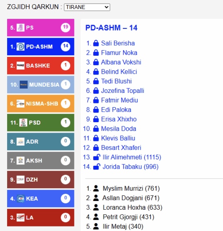Click candidate name Albana Vokshi
The image size is (223, 231).
(x=121, y=62)
